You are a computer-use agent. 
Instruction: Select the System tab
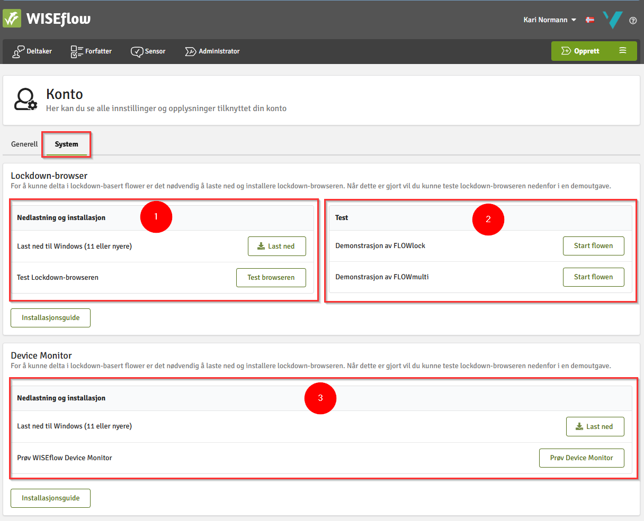(66, 144)
